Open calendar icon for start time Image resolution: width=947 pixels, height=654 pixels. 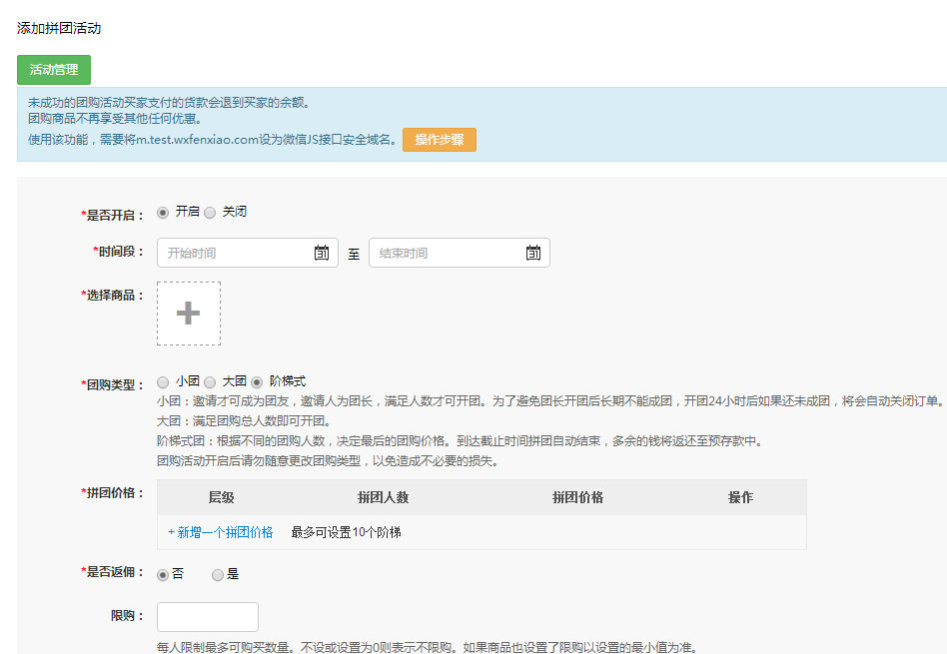[x=322, y=254]
